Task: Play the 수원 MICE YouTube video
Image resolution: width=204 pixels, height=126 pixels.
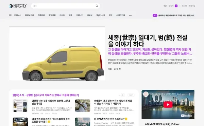Action: pos(168,104)
